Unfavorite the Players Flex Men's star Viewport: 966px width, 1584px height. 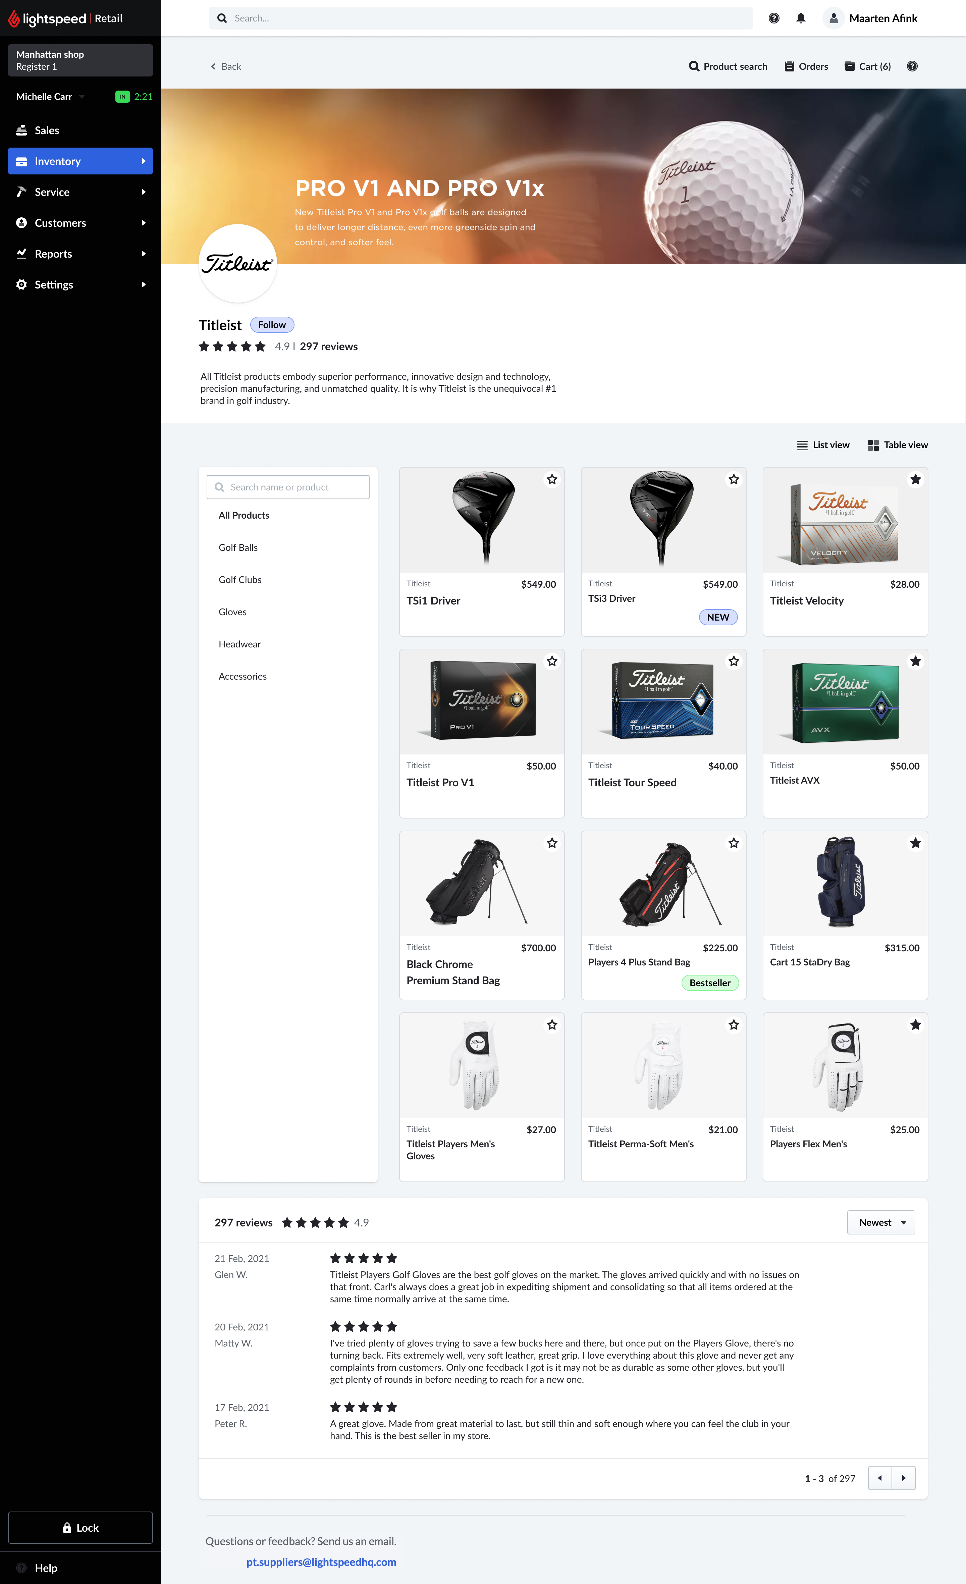pyautogui.click(x=916, y=1025)
